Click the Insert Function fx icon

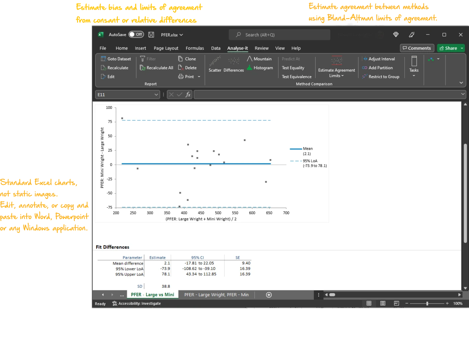tap(188, 95)
